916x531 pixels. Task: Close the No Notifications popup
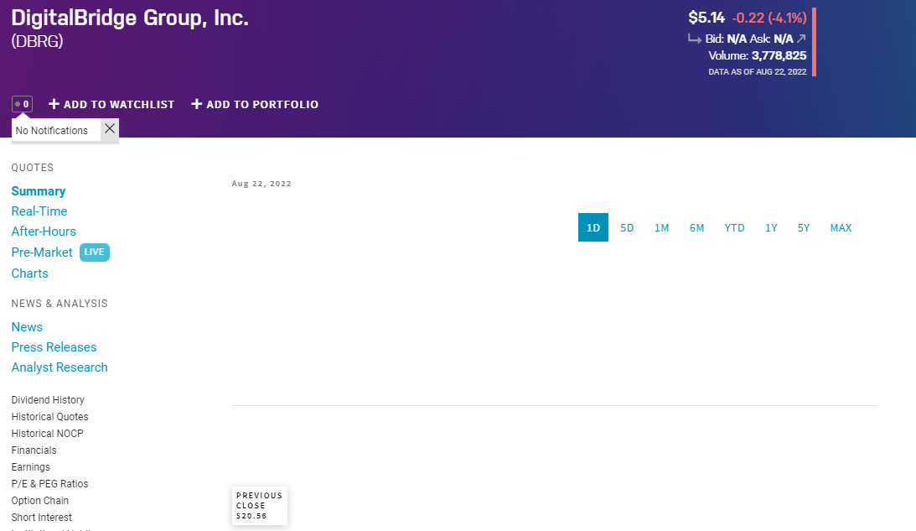tap(110, 129)
